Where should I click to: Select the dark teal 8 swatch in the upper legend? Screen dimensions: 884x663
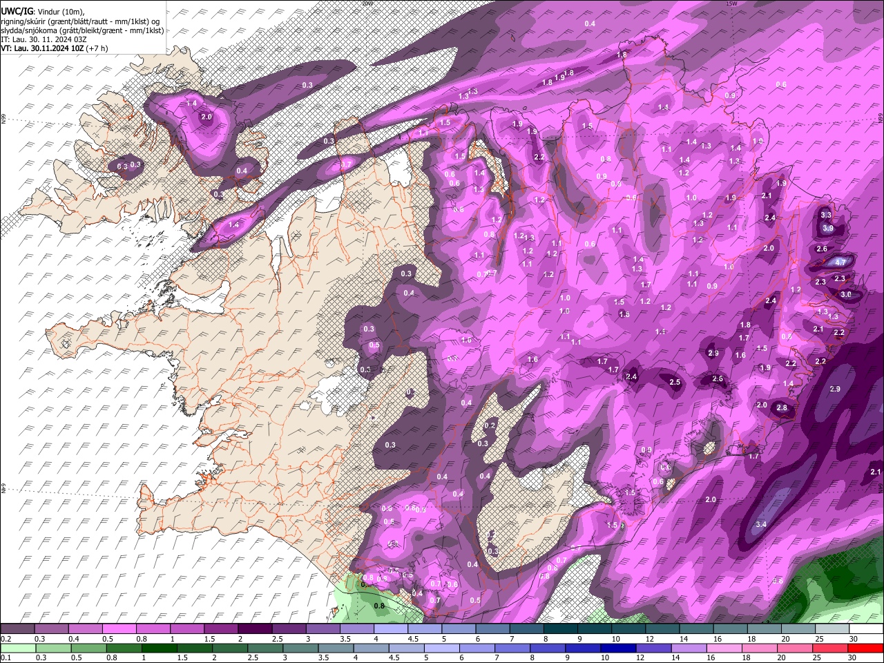561,628
